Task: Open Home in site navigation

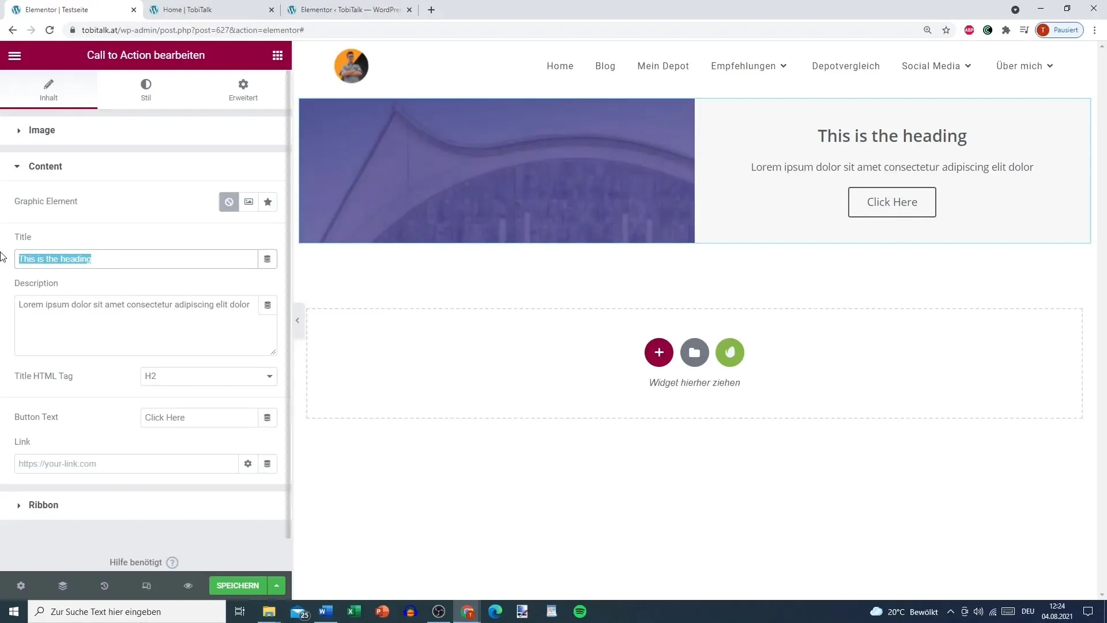Action: [560, 66]
